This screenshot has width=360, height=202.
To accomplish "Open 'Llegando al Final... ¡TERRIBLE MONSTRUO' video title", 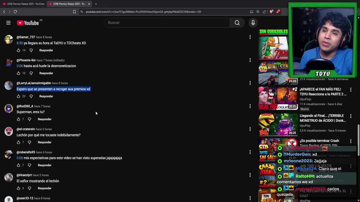I will pyautogui.click(x=322, y=118).
